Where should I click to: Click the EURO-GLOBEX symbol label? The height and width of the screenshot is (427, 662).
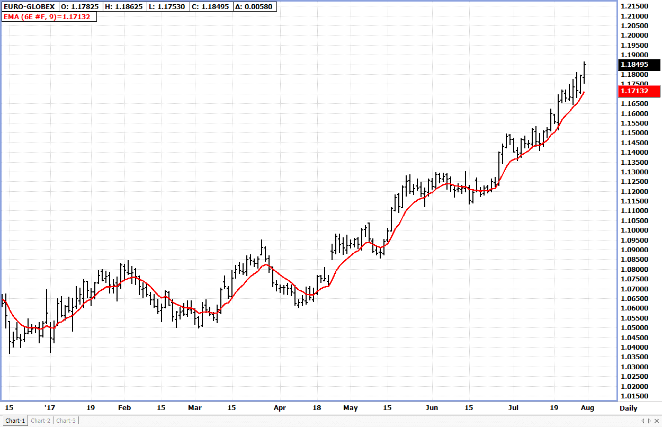29,7
